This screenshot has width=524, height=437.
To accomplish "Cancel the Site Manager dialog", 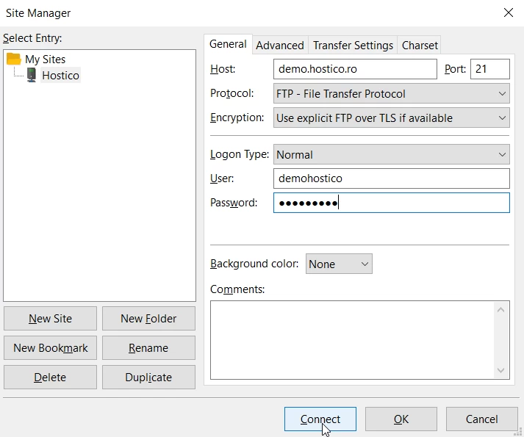I will click(481, 419).
